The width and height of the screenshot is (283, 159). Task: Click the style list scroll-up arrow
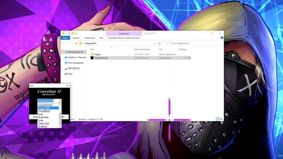[x=60, y=105]
